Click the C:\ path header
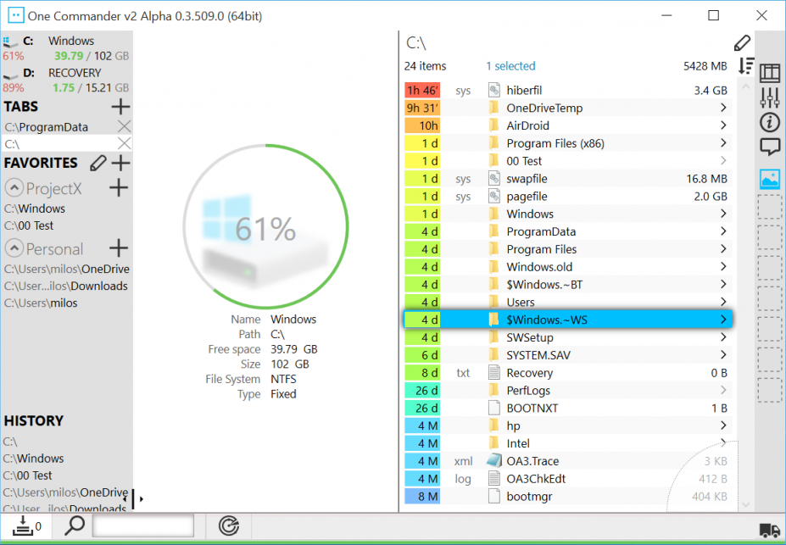The image size is (786, 545). 416,43
